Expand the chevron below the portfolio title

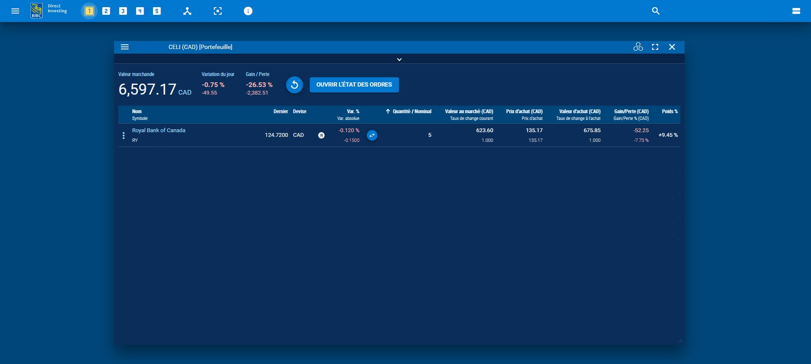click(399, 60)
